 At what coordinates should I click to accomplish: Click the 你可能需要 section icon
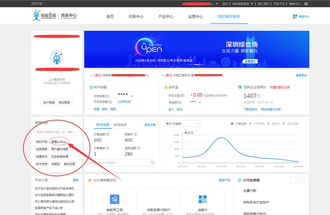click(239, 180)
